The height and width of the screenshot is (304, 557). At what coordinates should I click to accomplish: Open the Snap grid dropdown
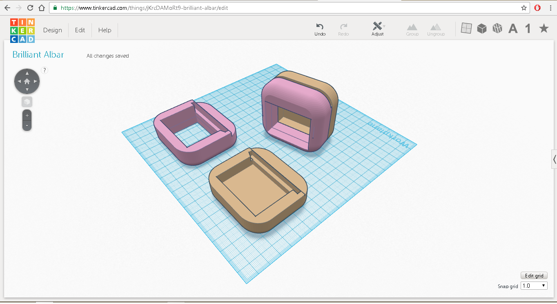(x=534, y=286)
